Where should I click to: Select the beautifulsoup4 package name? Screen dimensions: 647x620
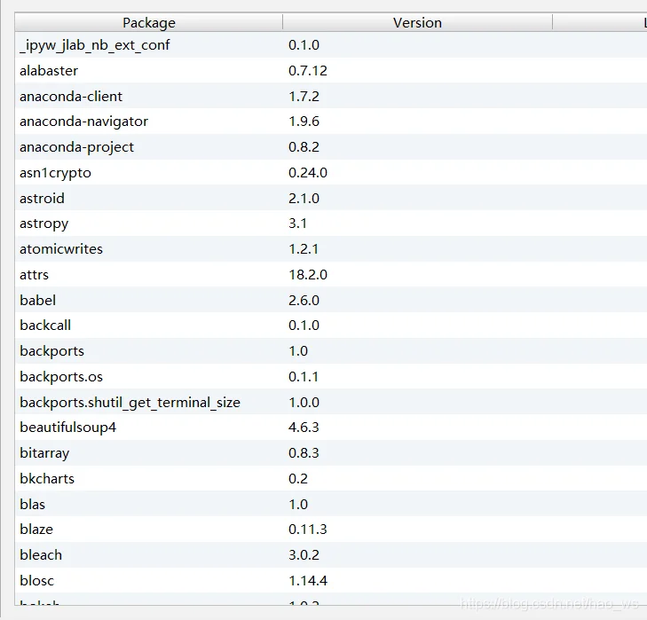[68, 428]
